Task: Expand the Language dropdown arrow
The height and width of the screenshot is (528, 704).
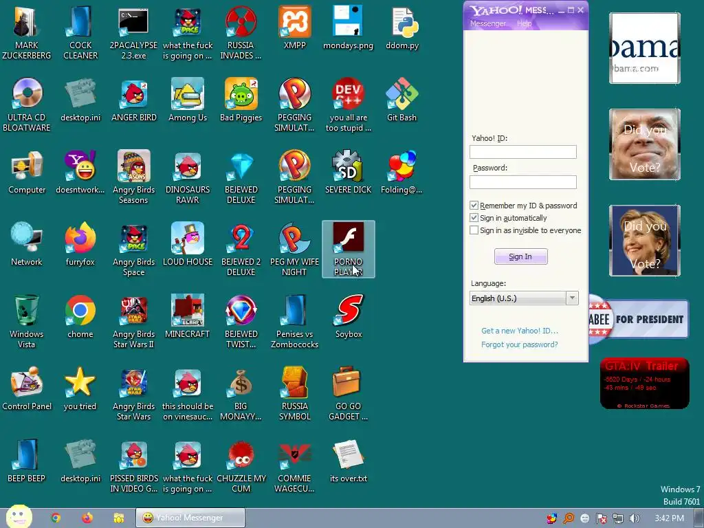Action: click(572, 298)
